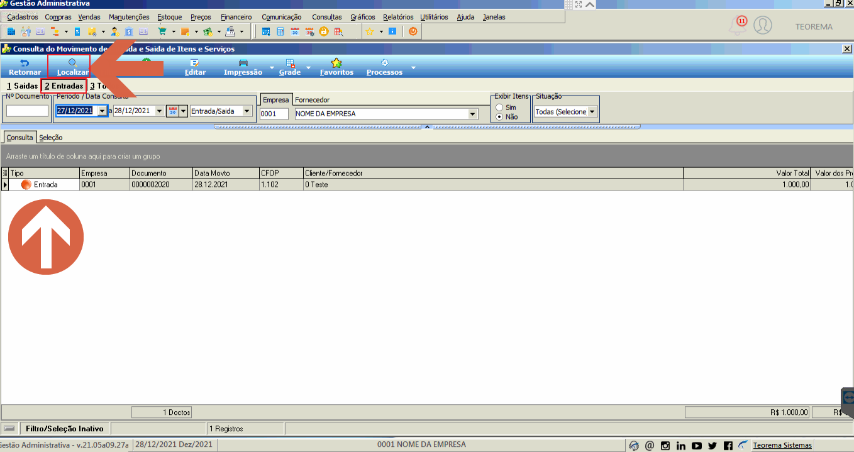The height and width of the screenshot is (452, 854).
Task: Click the Nº Documento input field
Action: (x=27, y=111)
